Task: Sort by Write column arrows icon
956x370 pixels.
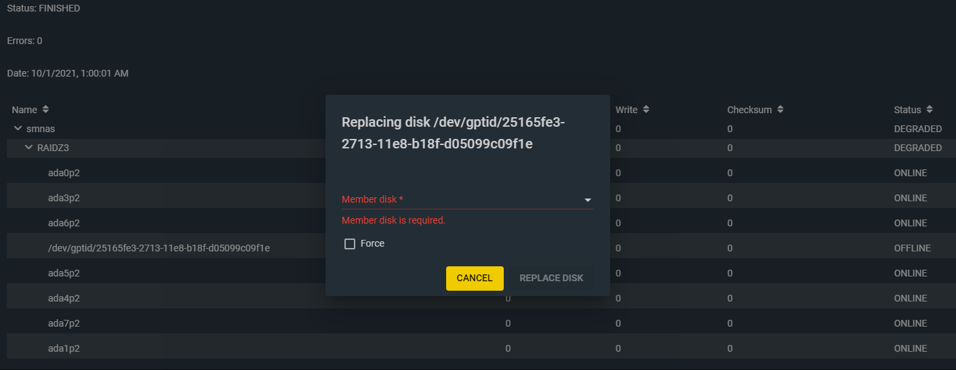Action: coord(646,109)
